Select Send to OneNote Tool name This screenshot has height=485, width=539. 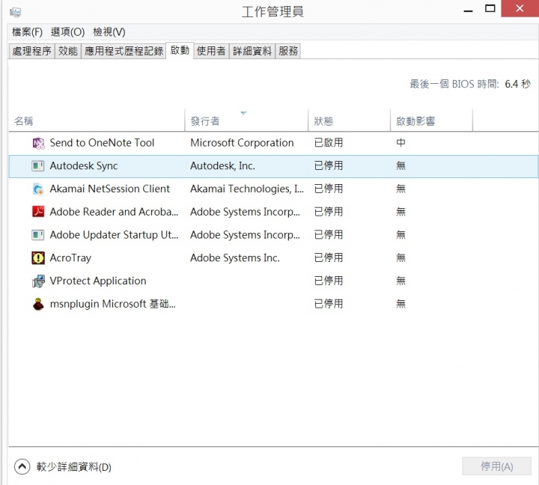pyautogui.click(x=102, y=143)
